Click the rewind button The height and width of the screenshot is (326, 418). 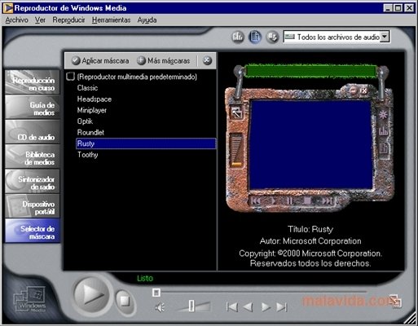pos(248,307)
